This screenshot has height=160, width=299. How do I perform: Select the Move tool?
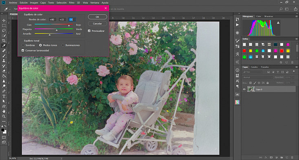[x=4, y=20]
